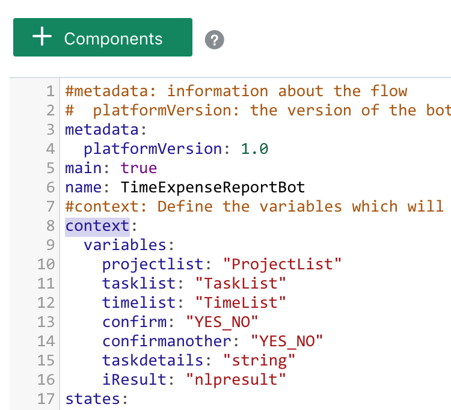
Task: Open the help question mark icon
Action: [x=214, y=40]
